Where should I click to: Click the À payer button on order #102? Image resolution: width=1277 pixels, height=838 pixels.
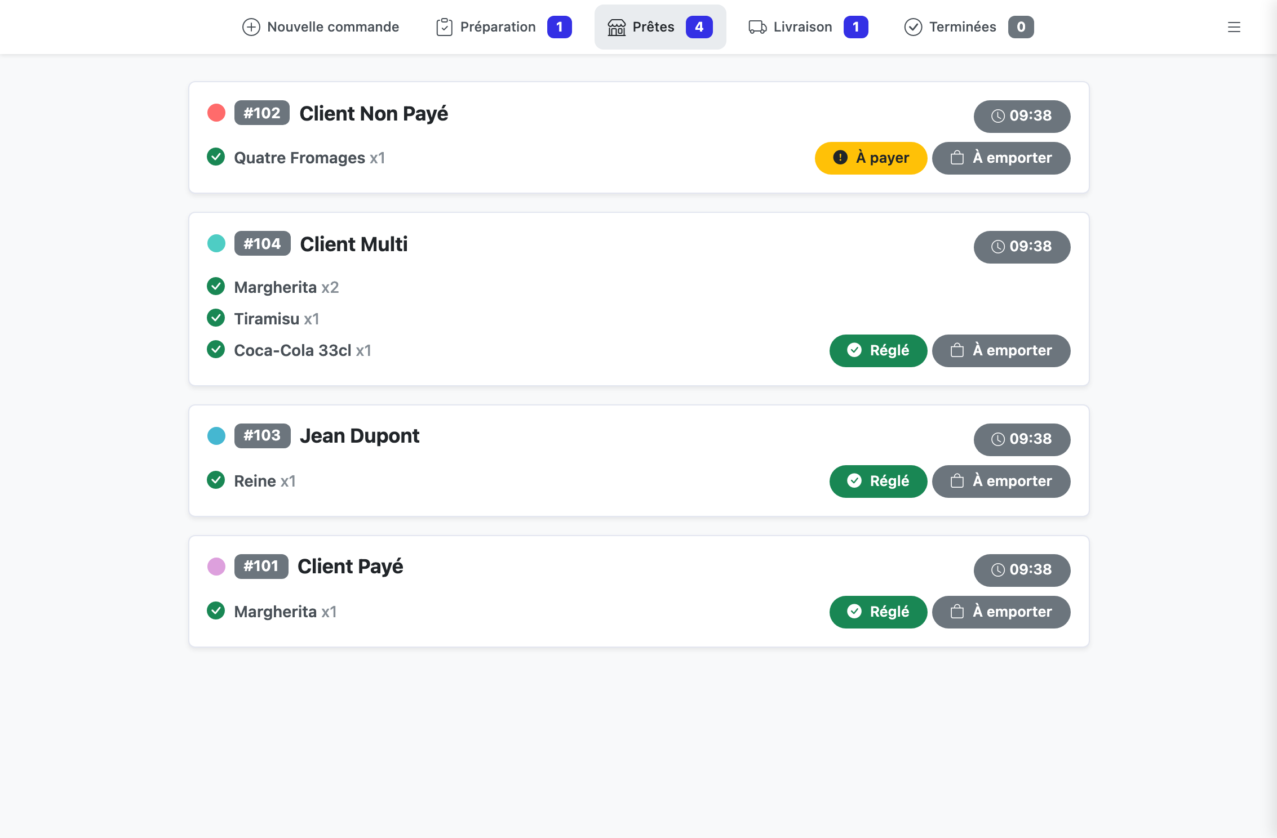point(871,158)
